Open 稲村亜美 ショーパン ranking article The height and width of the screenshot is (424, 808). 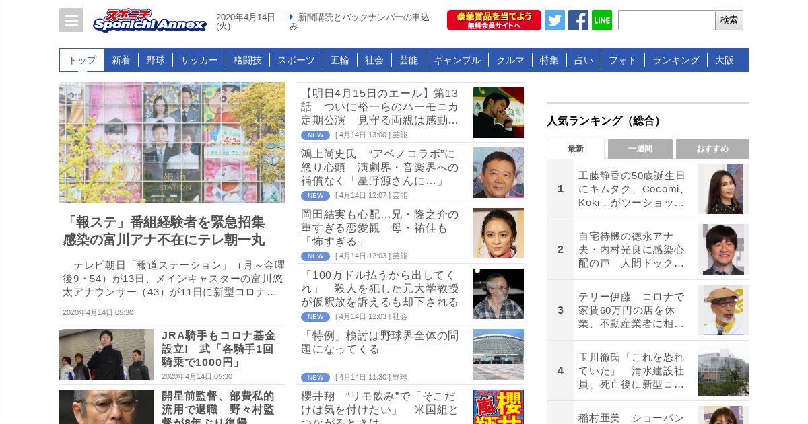coord(632,417)
